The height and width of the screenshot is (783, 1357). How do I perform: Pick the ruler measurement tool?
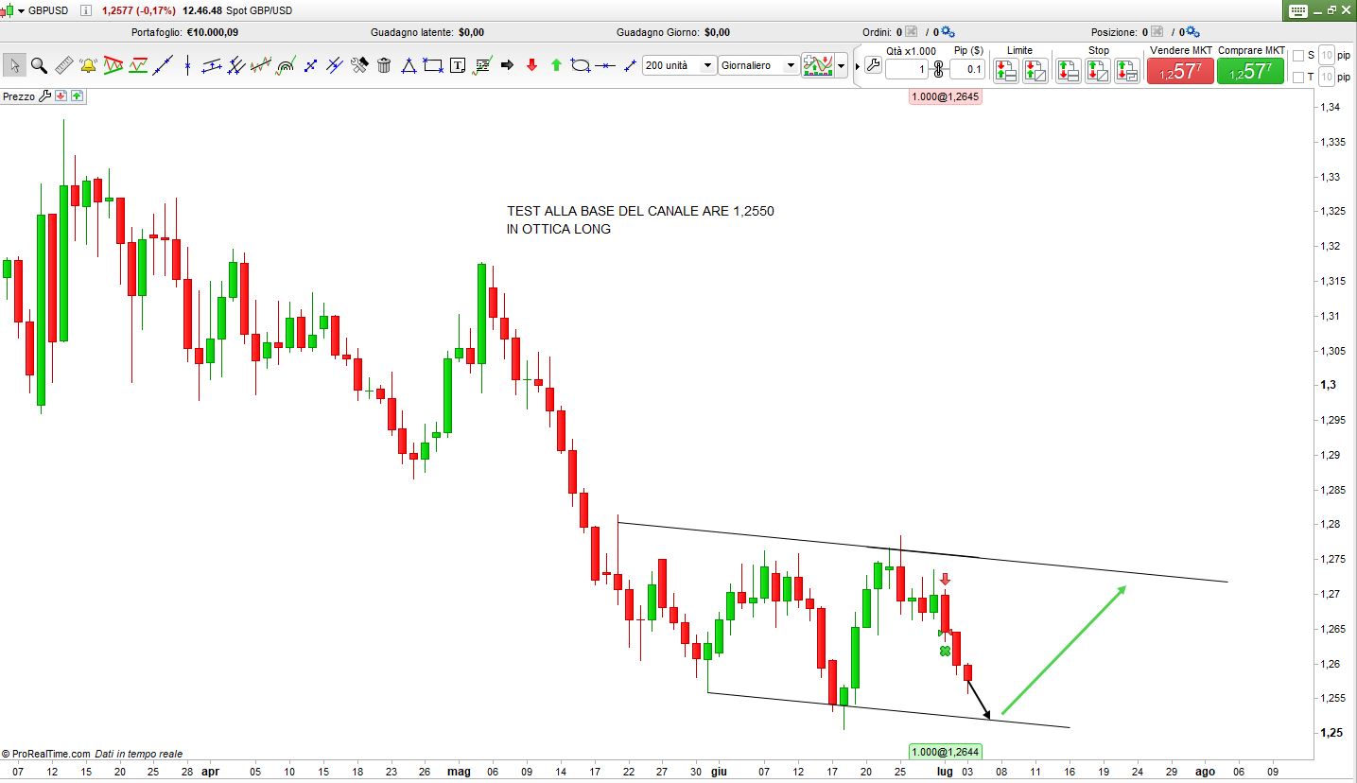click(63, 65)
